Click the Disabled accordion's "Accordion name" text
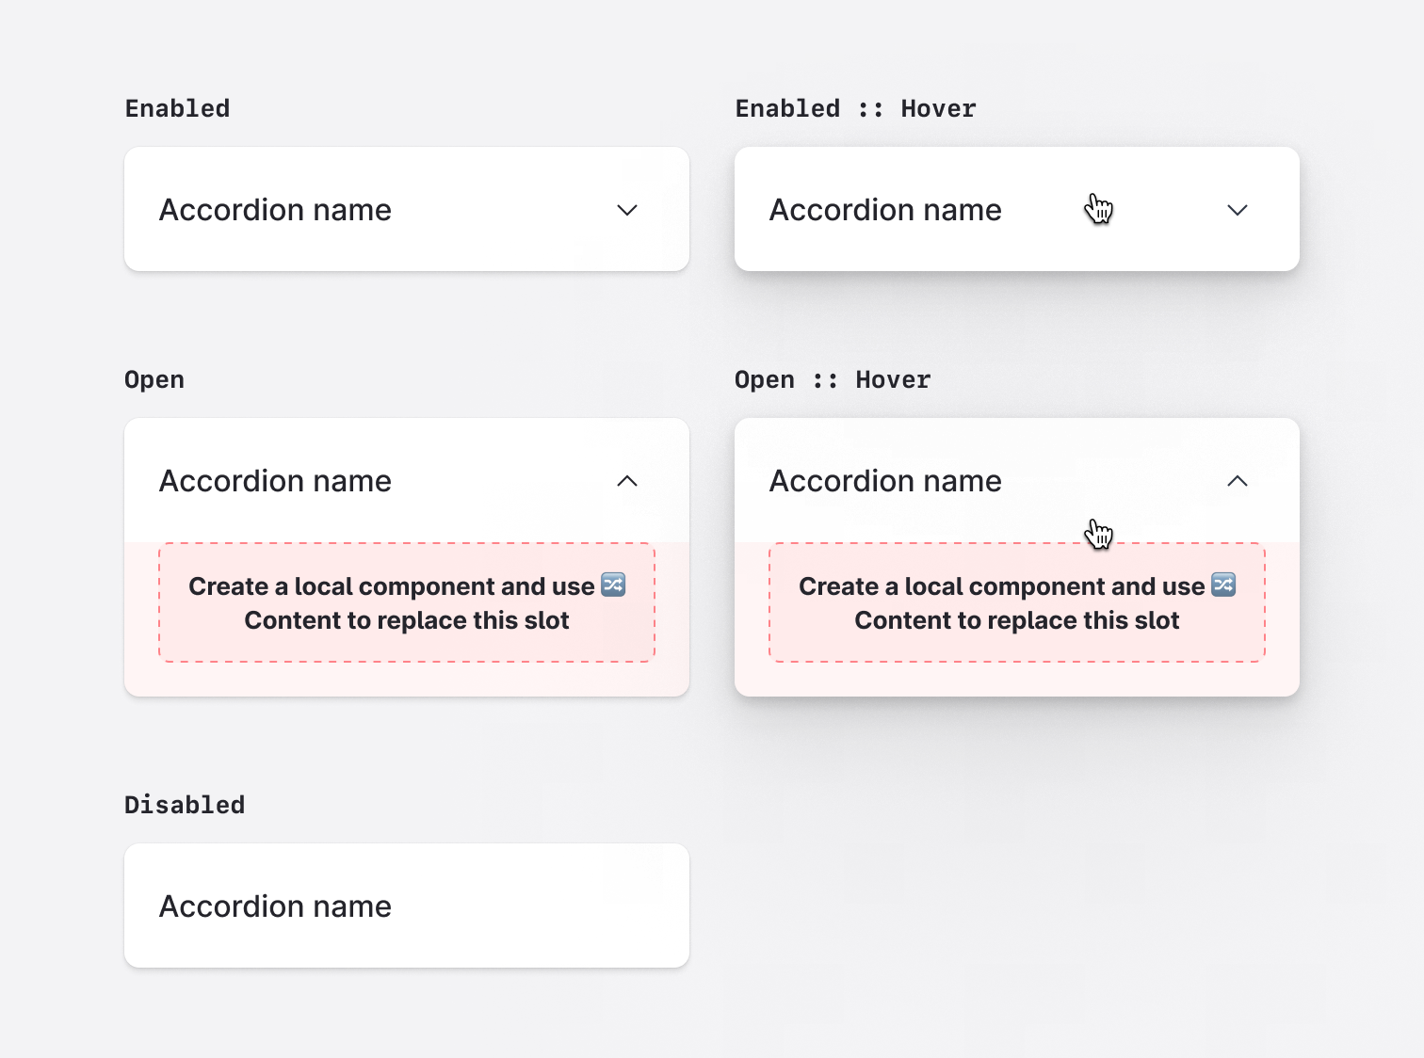 tap(275, 906)
